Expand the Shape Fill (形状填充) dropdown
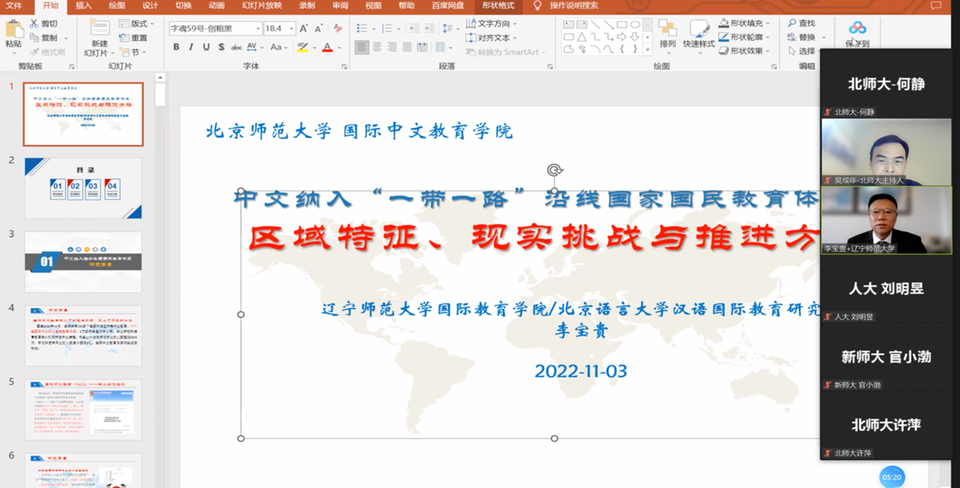This screenshot has height=488, width=960. point(769,23)
